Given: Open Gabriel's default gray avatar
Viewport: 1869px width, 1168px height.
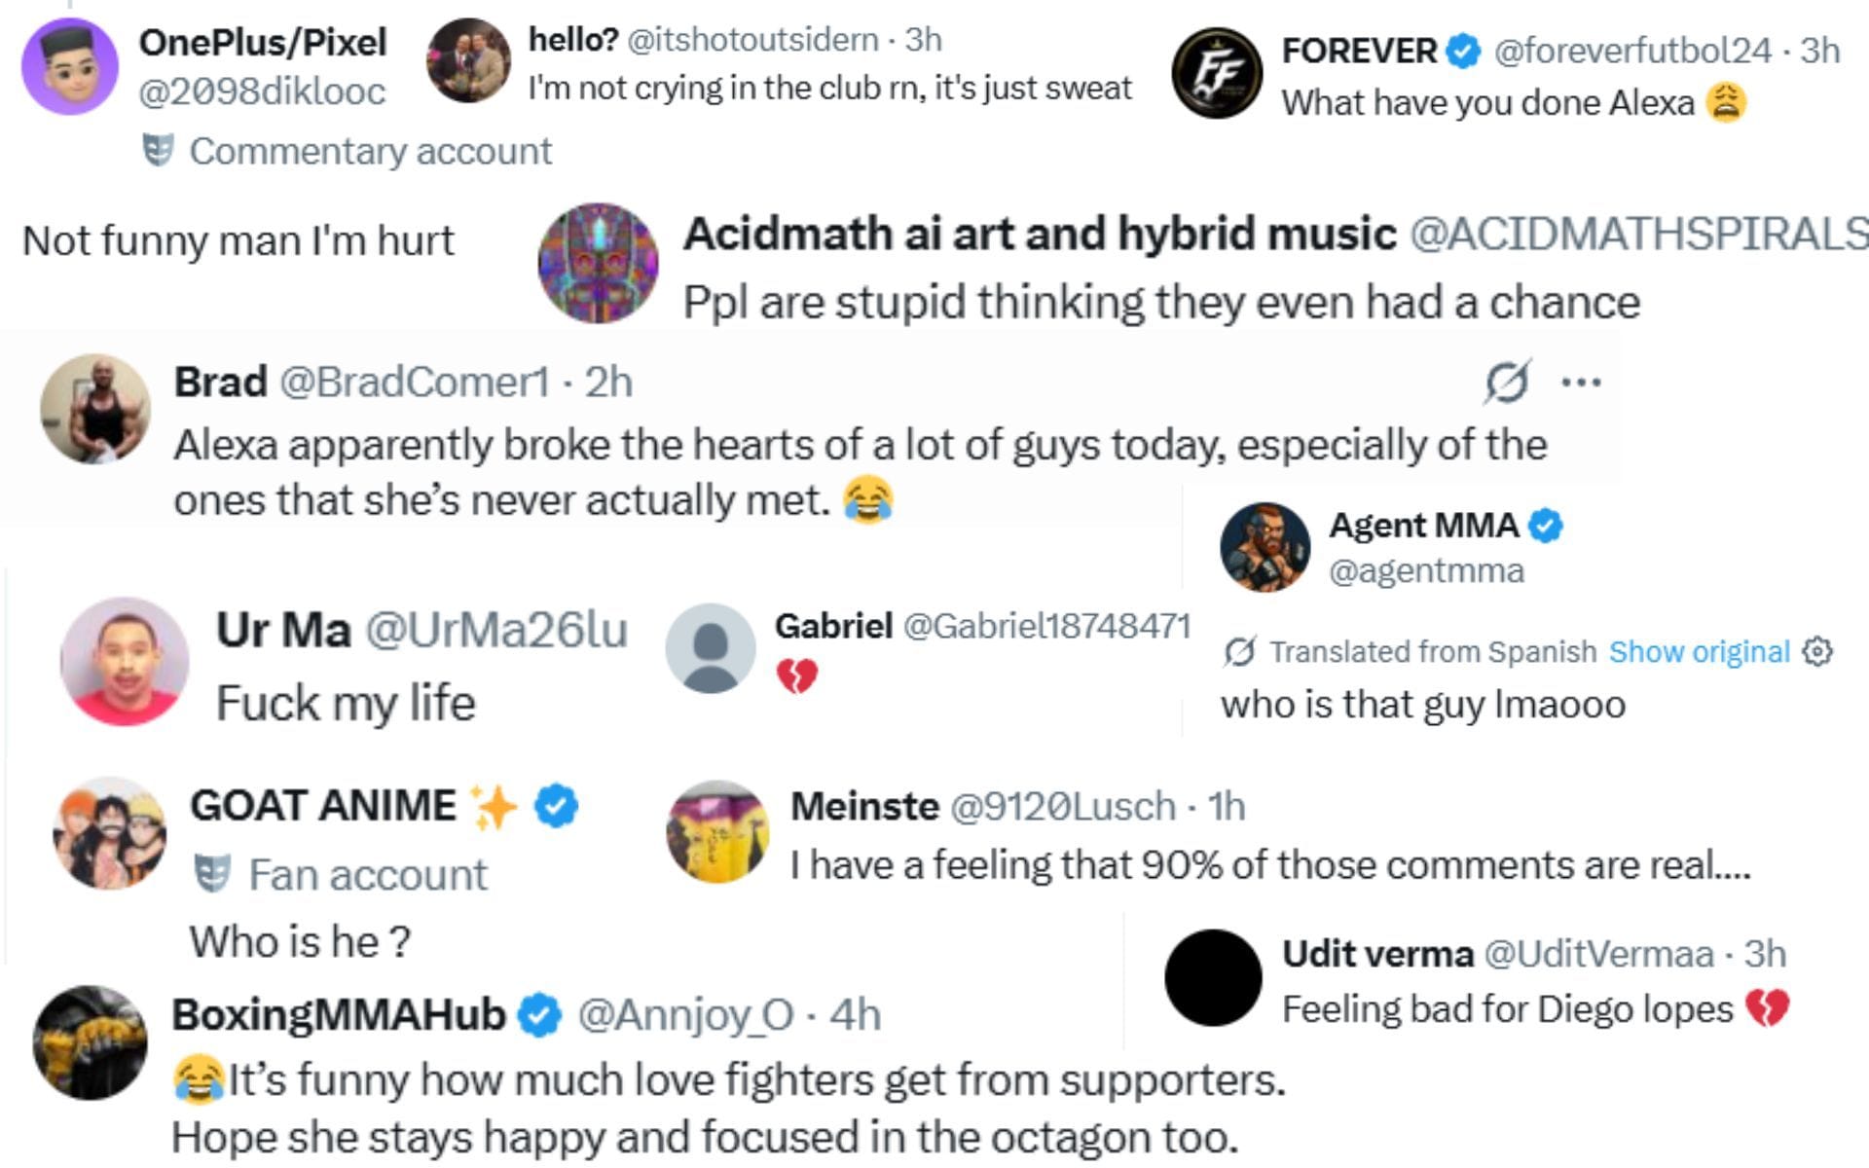Looking at the screenshot, I should pos(711,648).
